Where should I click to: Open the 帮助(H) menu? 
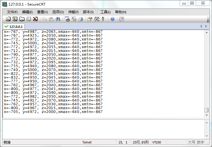121,12
